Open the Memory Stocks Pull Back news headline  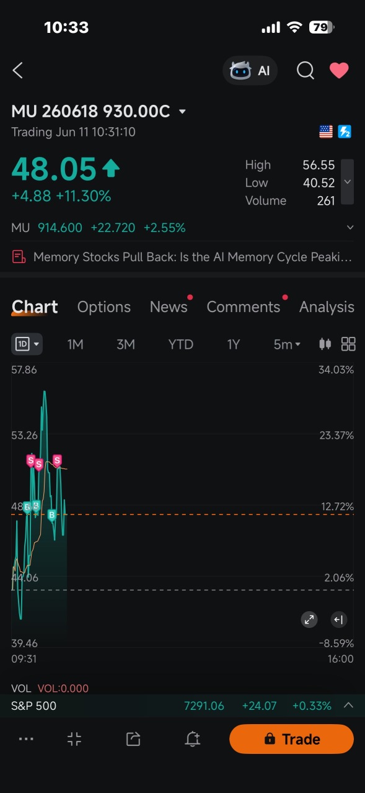point(182,257)
